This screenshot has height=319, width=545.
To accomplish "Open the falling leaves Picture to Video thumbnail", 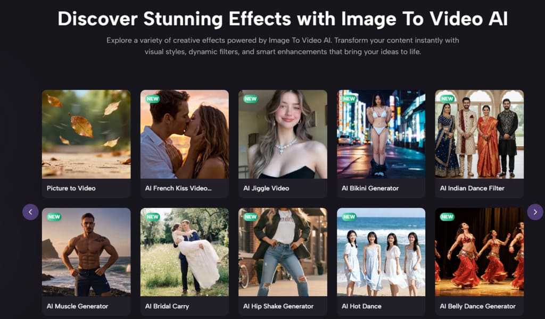I will coord(86,134).
